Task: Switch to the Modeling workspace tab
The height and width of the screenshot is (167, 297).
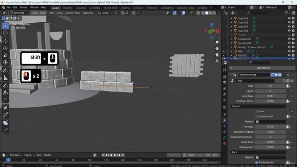Action: pyautogui.click(x=68, y=8)
